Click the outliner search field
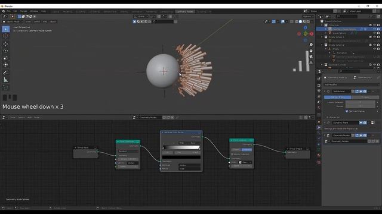Viewport: 382px width, 214px height. point(347,17)
